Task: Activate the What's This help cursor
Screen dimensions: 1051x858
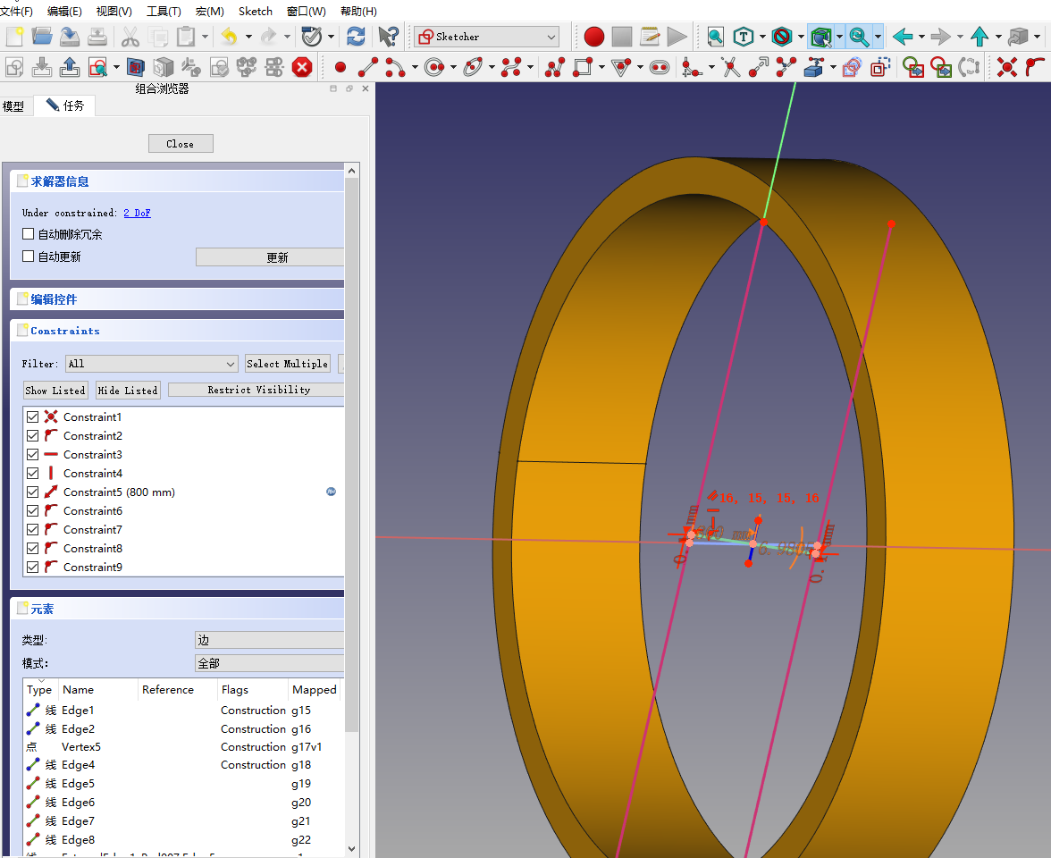Action: [x=388, y=36]
